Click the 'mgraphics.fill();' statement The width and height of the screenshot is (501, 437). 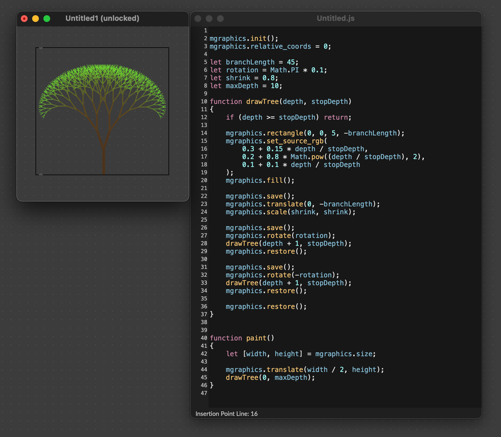[x=260, y=181]
